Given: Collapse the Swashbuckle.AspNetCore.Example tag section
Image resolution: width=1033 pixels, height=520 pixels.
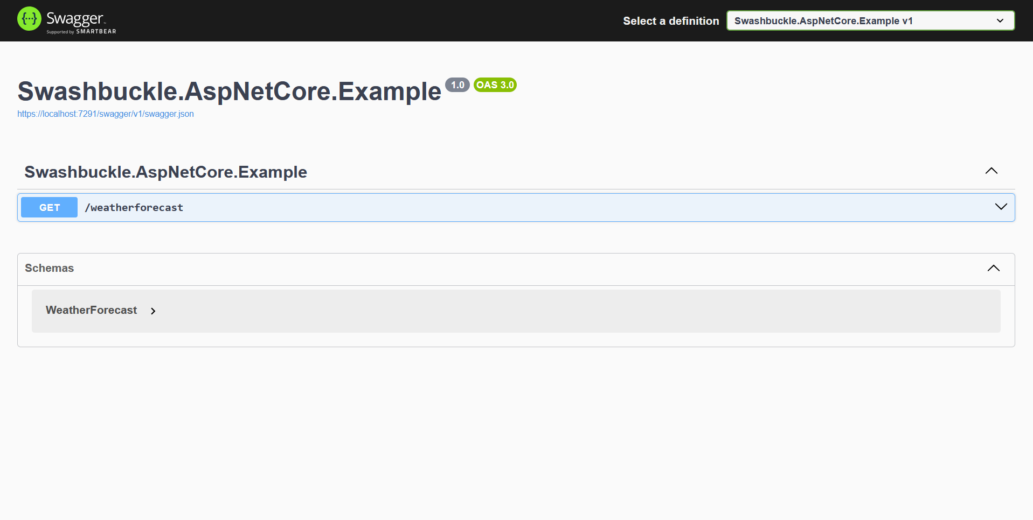Looking at the screenshot, I should point(992,171).
